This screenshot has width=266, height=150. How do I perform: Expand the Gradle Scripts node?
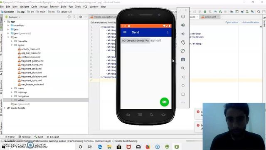(x=5, y=108)
